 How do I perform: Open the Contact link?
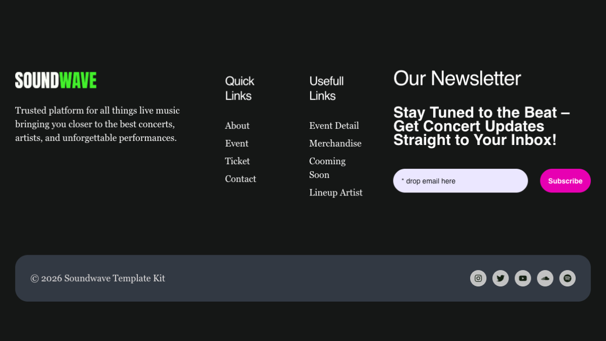[240, 179]
